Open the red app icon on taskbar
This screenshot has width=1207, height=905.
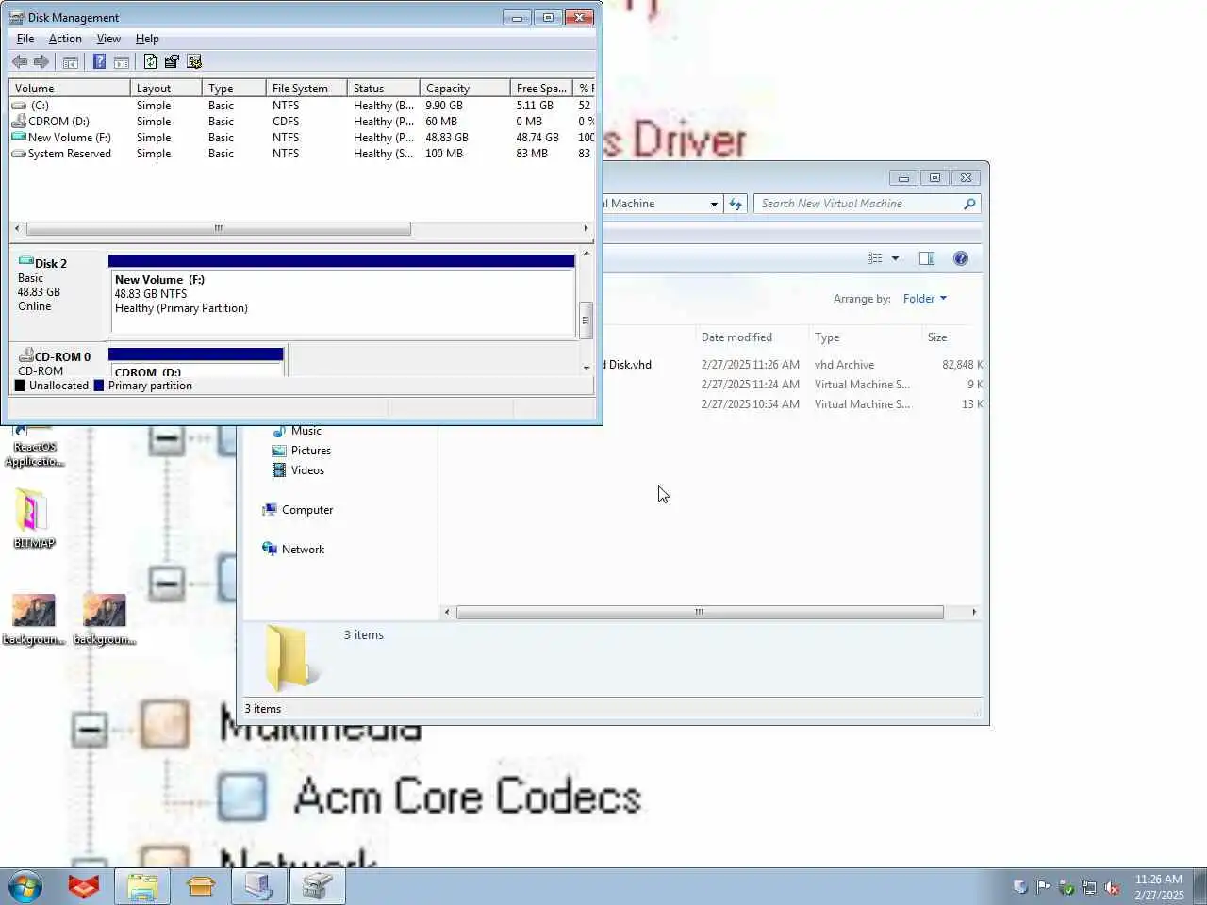click(x=84, y=887)
